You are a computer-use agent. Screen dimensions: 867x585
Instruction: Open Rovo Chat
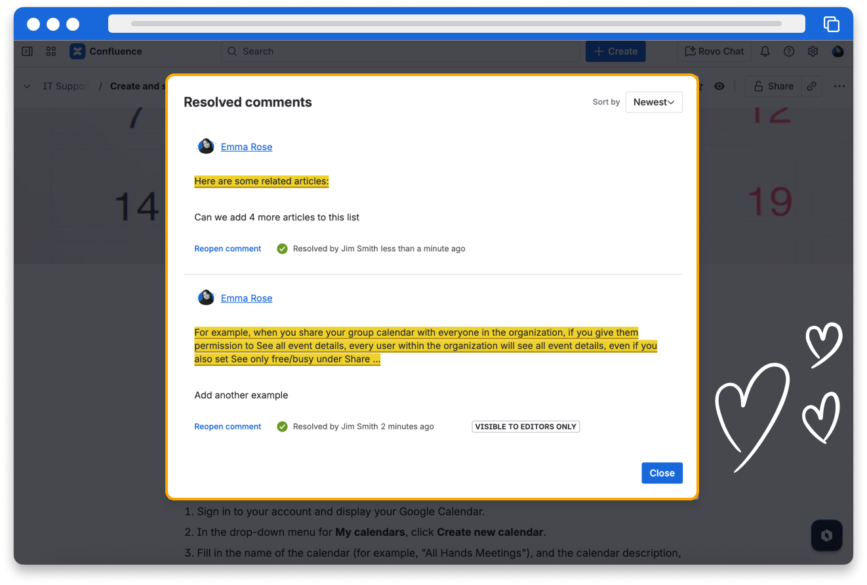[x=714, y=51]
